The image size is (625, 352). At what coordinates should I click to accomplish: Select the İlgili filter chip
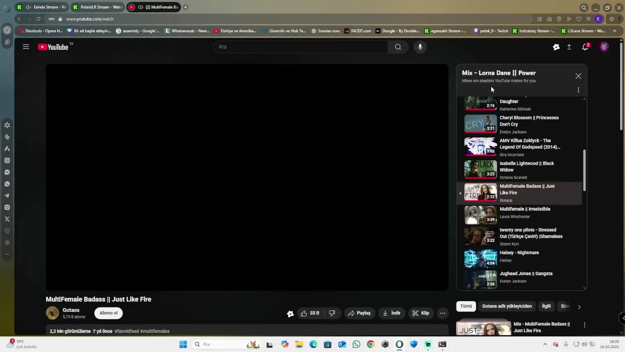pos(546,306)
